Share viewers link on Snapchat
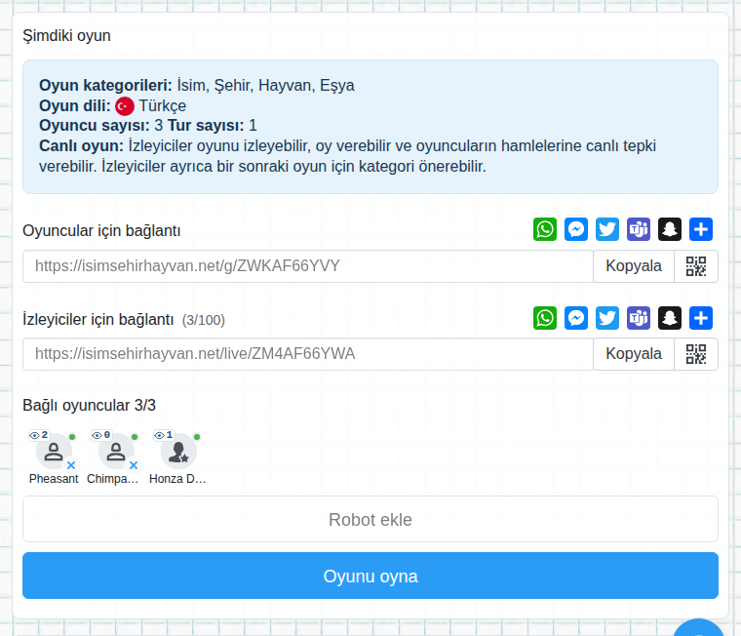Screen dimensions: 741x636 tap(670, 318)
